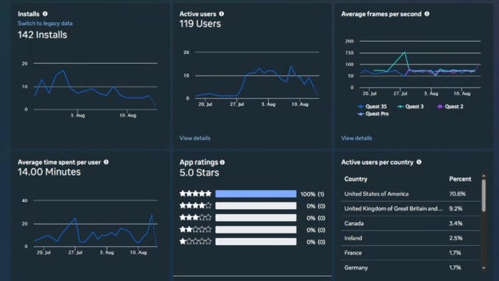Open info for Active users per country
Image resolution: width=499 pixels, height=281 pixels.
(x=419, y=162)
